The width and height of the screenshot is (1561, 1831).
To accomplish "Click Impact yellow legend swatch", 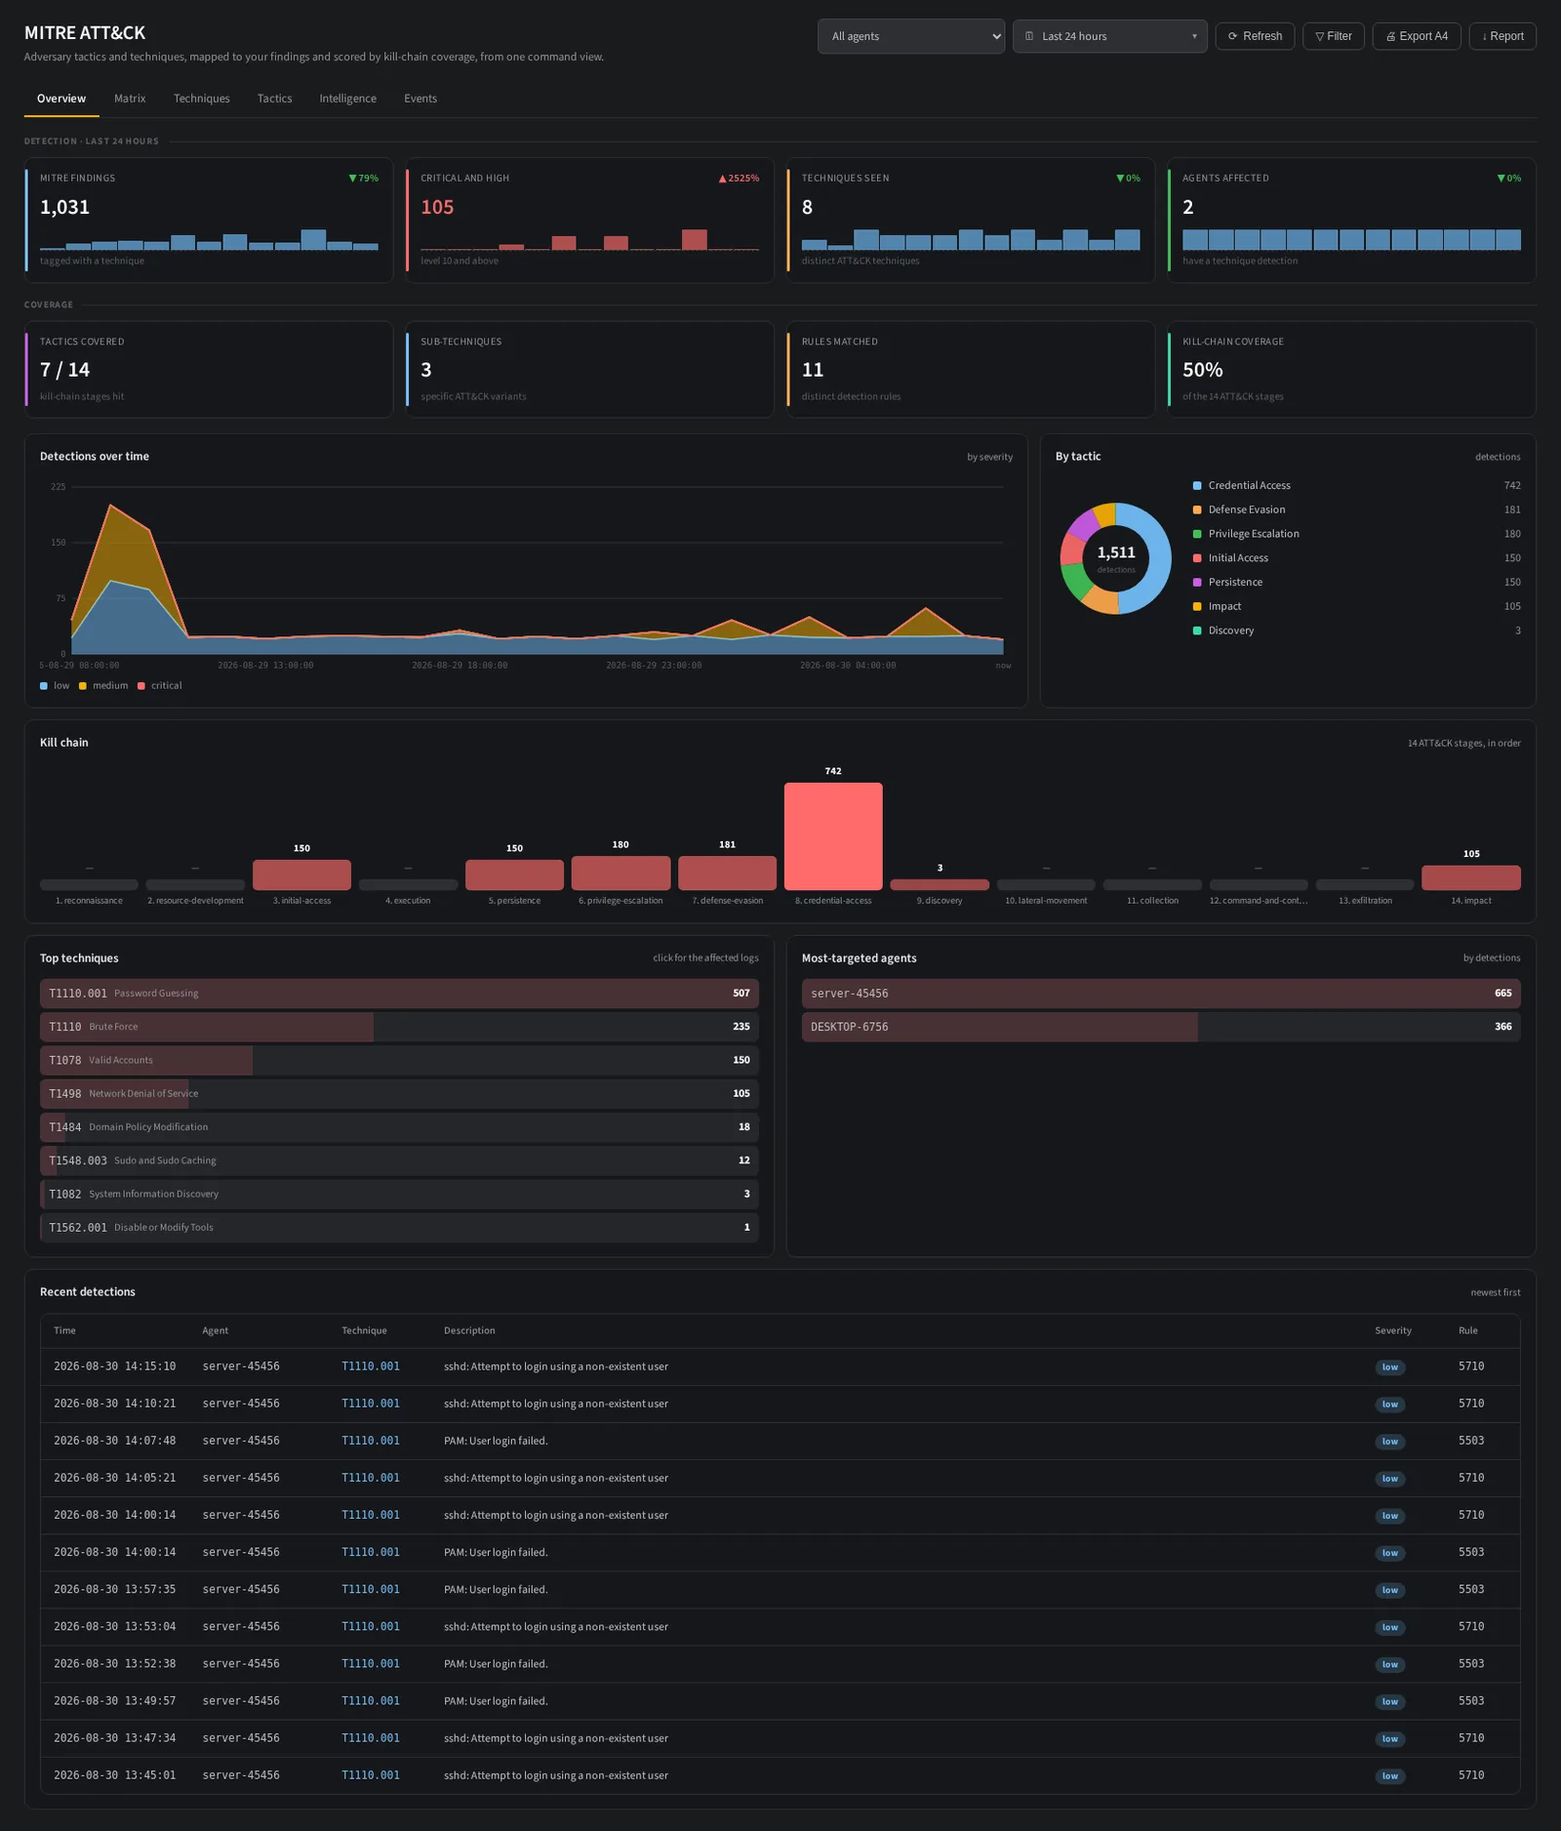I will (1197, 606).
